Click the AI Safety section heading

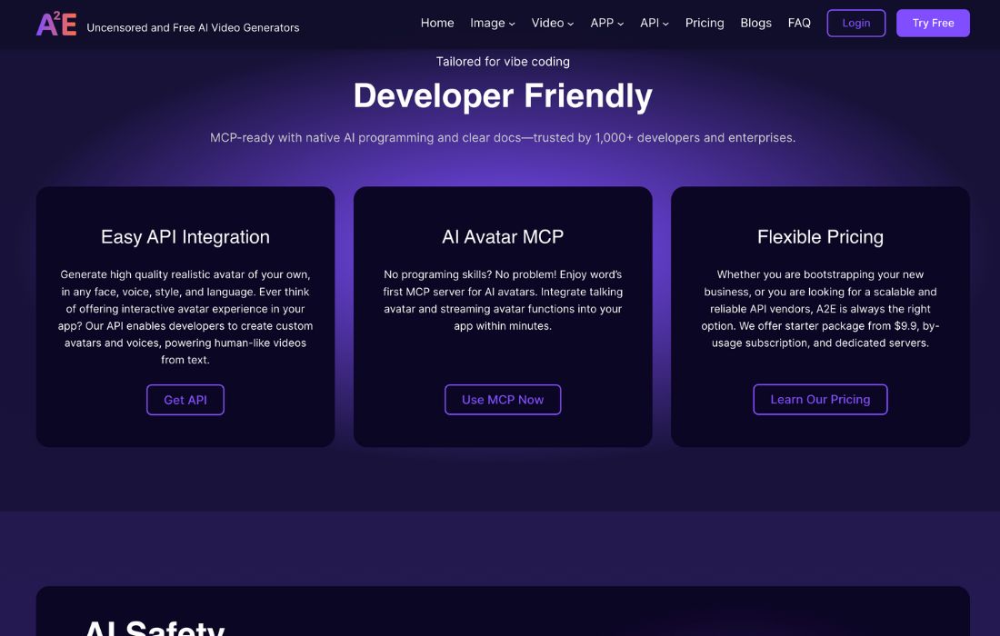[155, 627]
